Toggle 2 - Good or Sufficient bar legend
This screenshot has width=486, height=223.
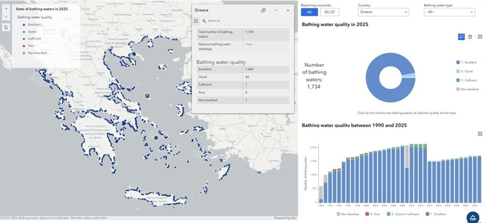[x=402, y=214]
